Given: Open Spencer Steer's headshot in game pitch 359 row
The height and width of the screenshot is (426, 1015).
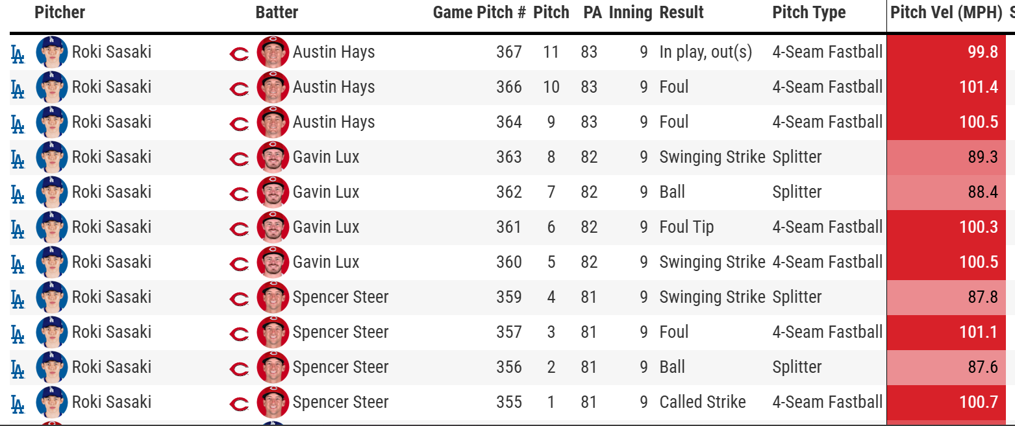Looking at the screenshot, I should coord(273,297).
